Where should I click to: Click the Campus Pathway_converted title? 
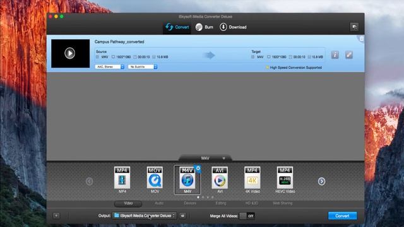(x=119, y=42)
